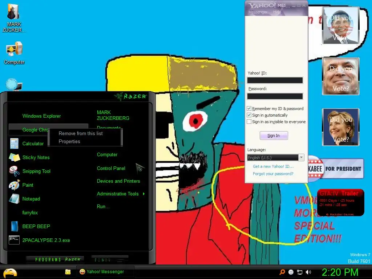The image size is (372, 279).
Task: Launch Snipping Tool via scissors icon
Action: pos(14,171)
